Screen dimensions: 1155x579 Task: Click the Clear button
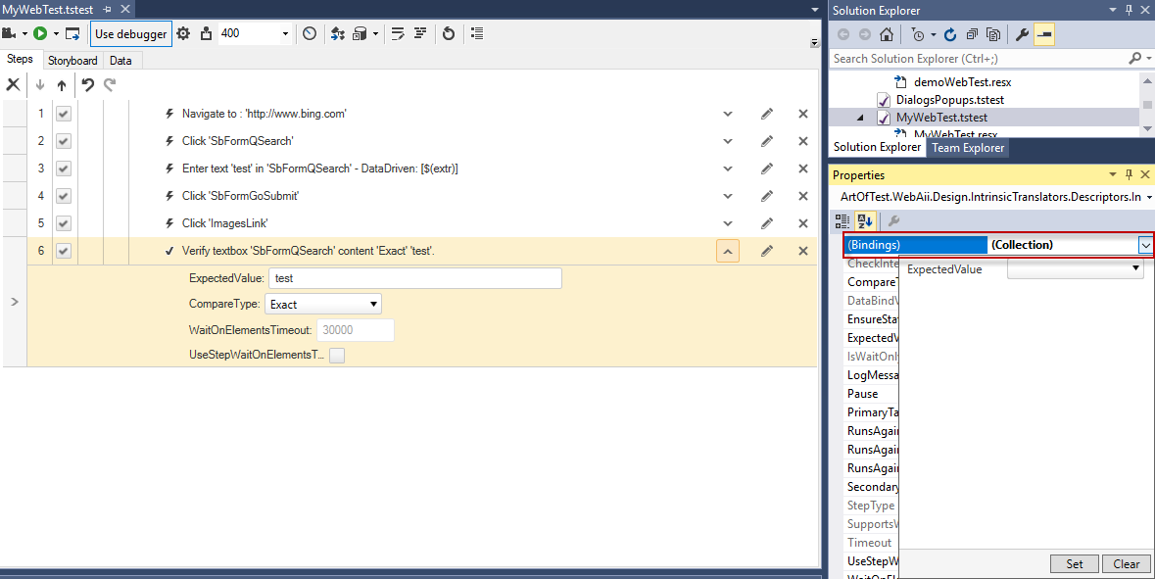(1127, 563)
